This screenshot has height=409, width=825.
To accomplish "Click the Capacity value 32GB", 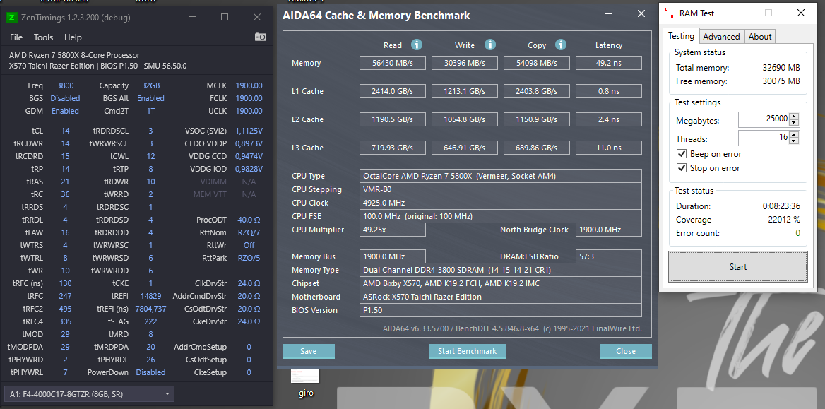I will [x=151, y=85].
